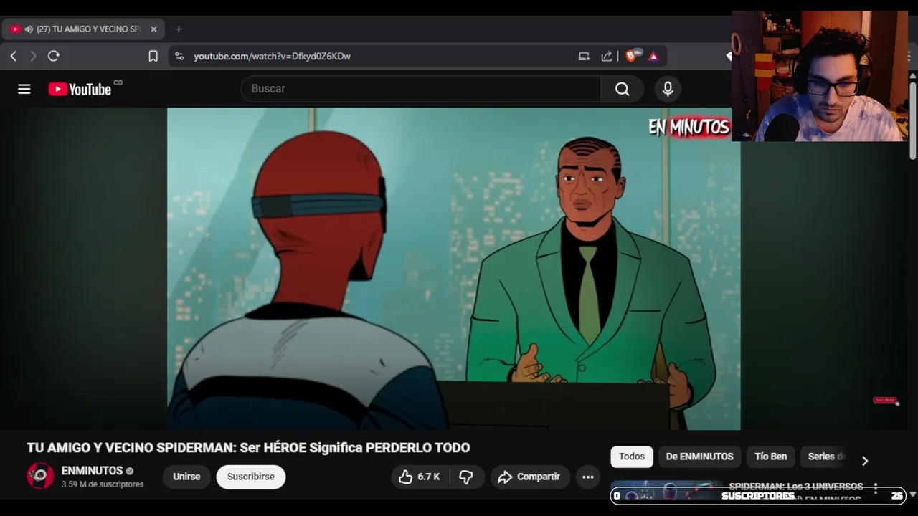The height and width of the screenshot is (516, 918).
Task: Close the Spiderman video browser tab
Action: [153, 29]
